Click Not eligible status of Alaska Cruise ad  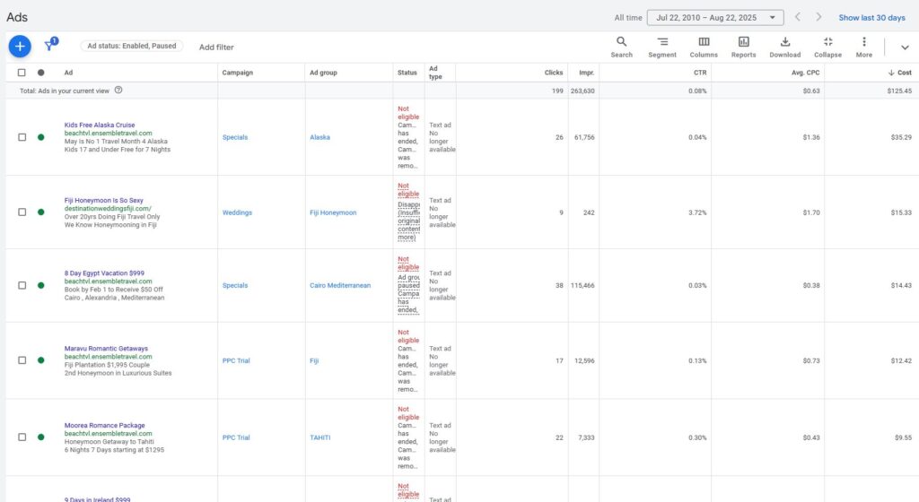(x=408, y=112)
